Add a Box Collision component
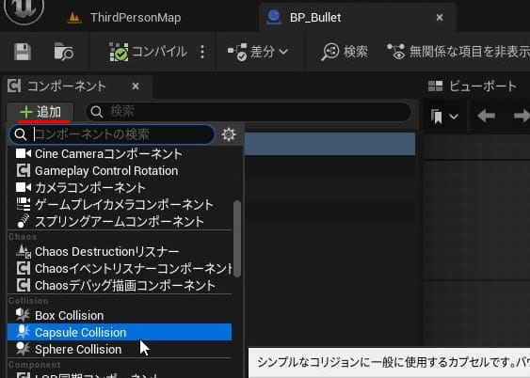The height and width of the screenshot is (378, 530). pyautogui.click(x=120, y=316)
